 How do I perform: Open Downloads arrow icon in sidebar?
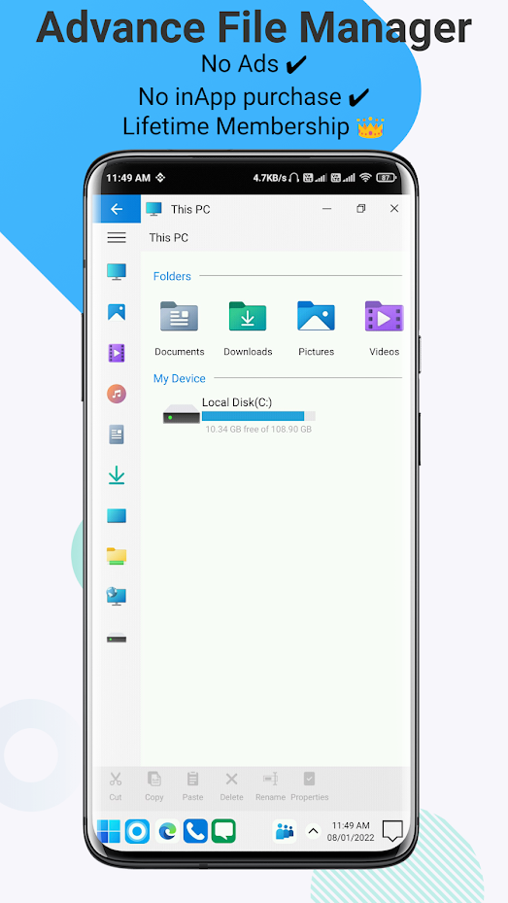point(117,475)
